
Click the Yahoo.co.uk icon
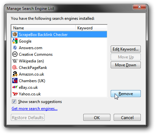(15, 94)
